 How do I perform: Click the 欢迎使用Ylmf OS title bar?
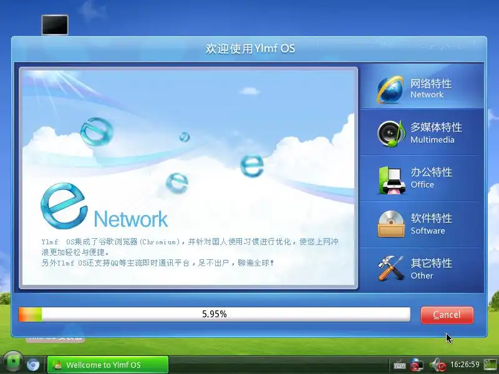(249, 49)
